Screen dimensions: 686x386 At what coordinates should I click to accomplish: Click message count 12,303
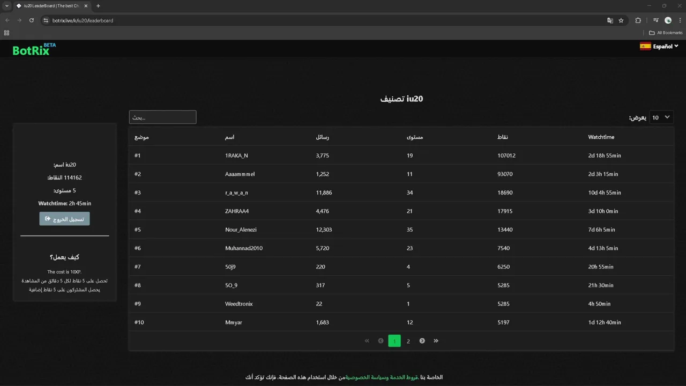324,229
